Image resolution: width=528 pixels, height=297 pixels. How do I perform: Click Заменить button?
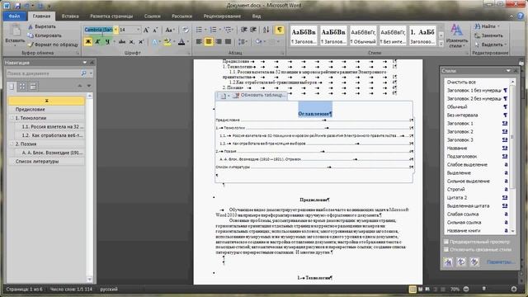[x=488, y=35]
